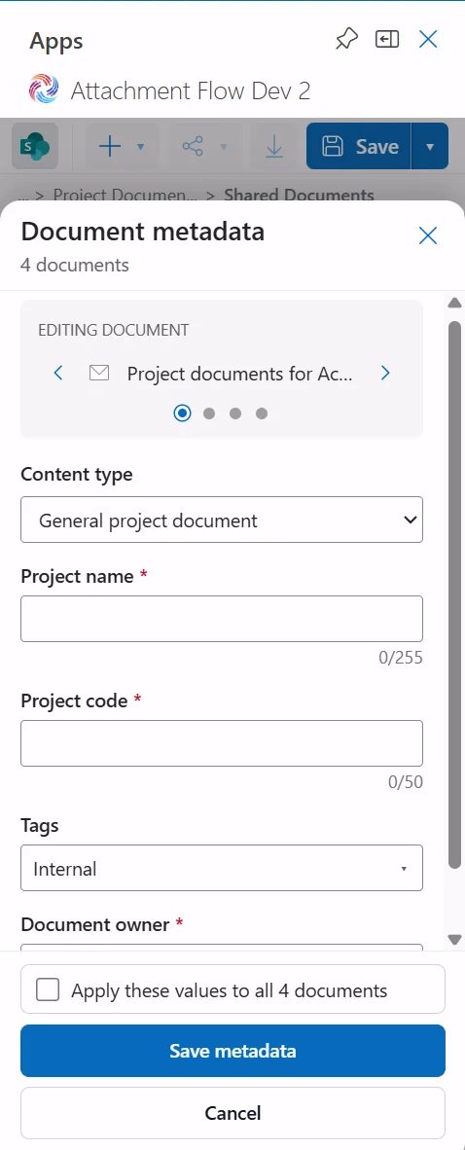The image size is (465, 1150).
Task: Click the Project Documen... breadcrumb
Action: [125, 196]
